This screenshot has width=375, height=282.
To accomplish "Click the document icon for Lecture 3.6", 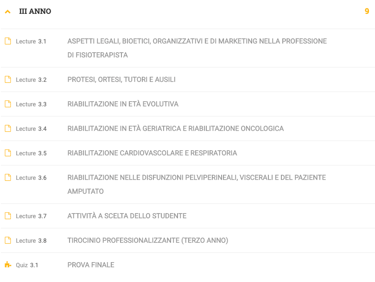I will [8, 178].
